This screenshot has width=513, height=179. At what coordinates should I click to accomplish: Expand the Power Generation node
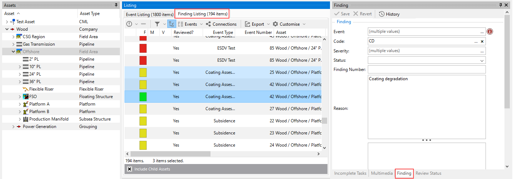tap(14, 127)
